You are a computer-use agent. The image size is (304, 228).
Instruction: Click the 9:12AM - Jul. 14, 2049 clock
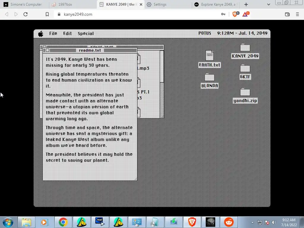click(242, 33)
